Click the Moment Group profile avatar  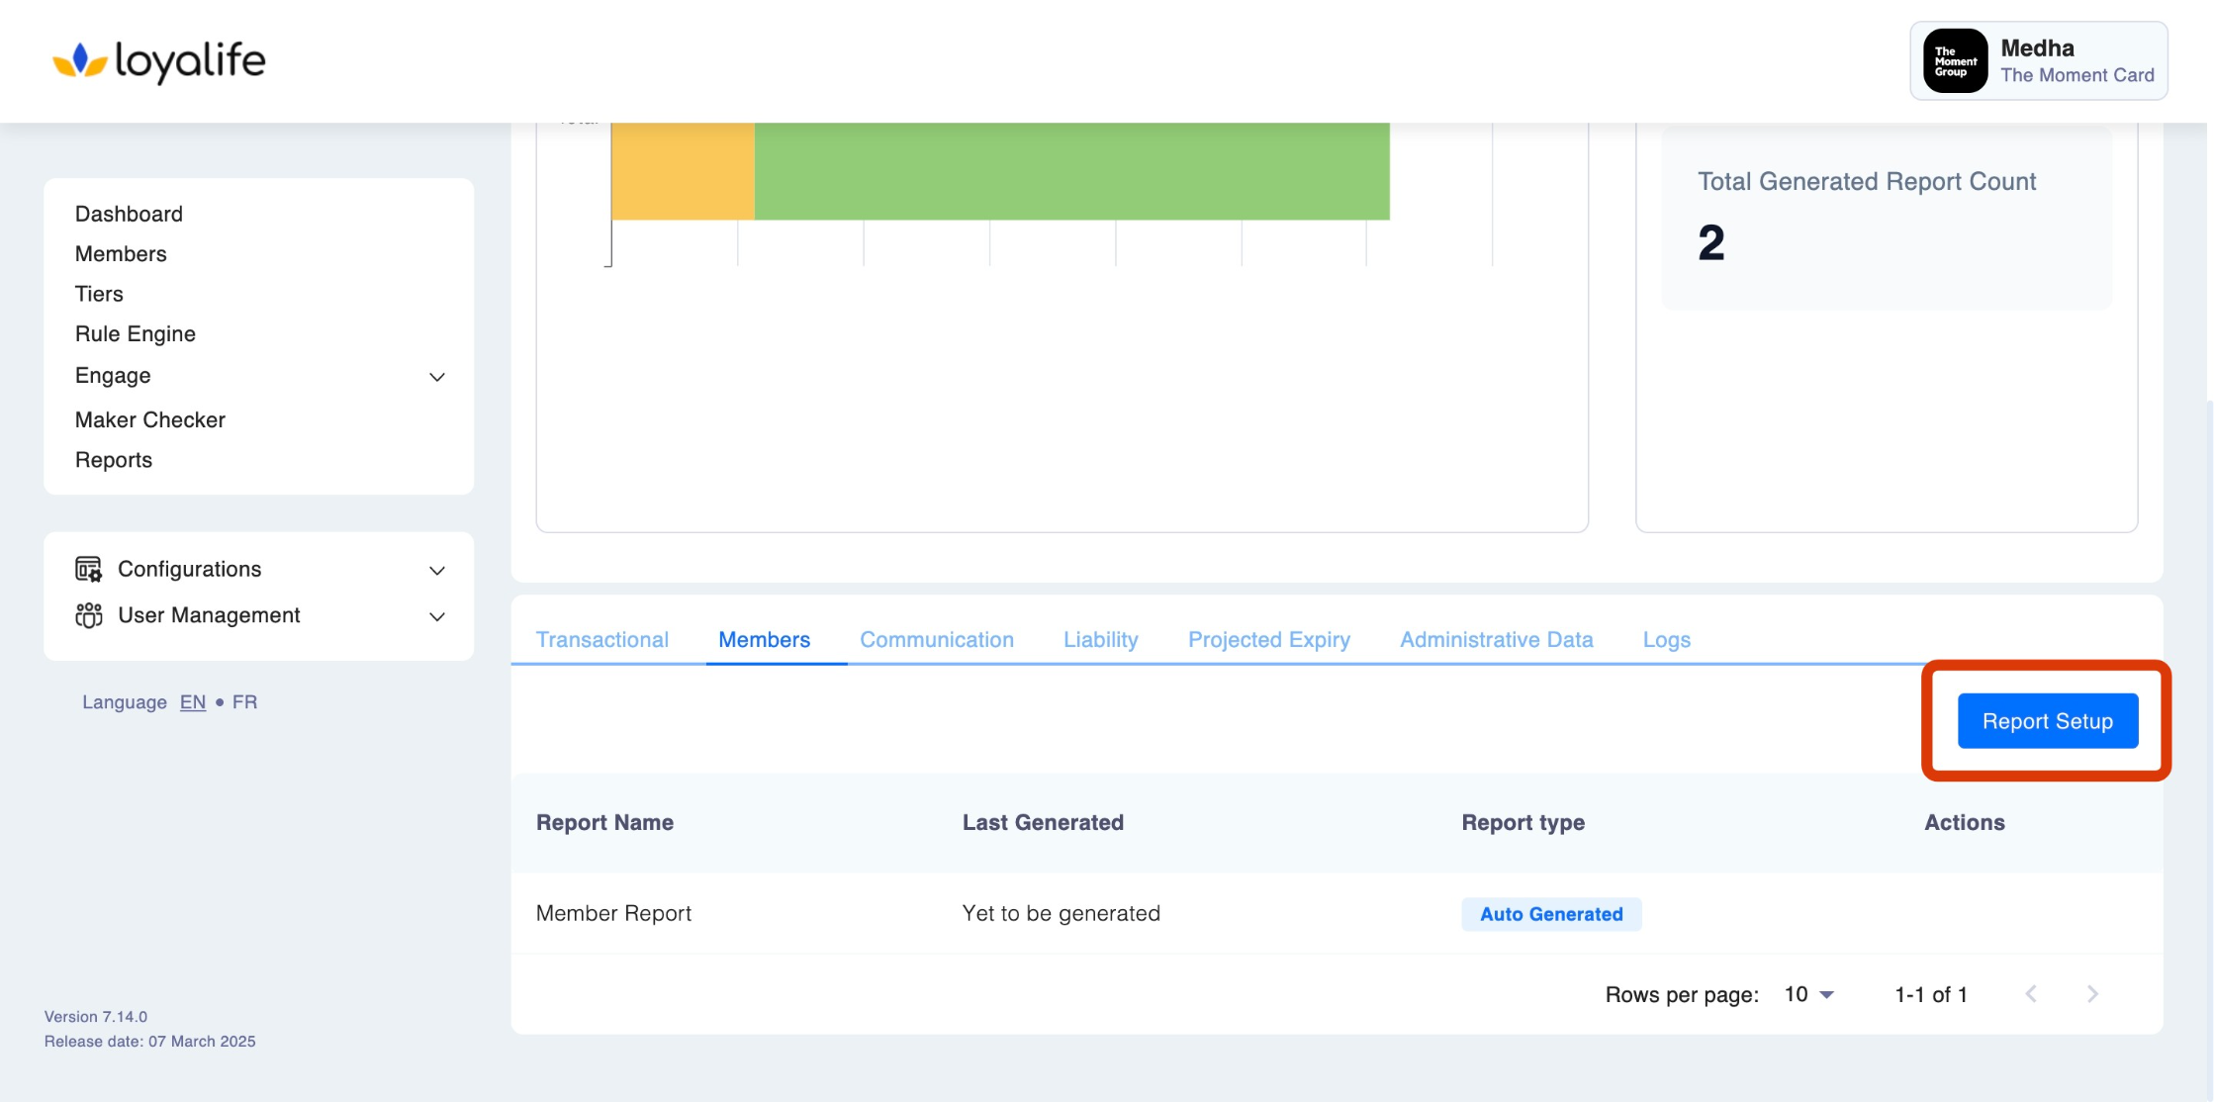pos(1955,61)
